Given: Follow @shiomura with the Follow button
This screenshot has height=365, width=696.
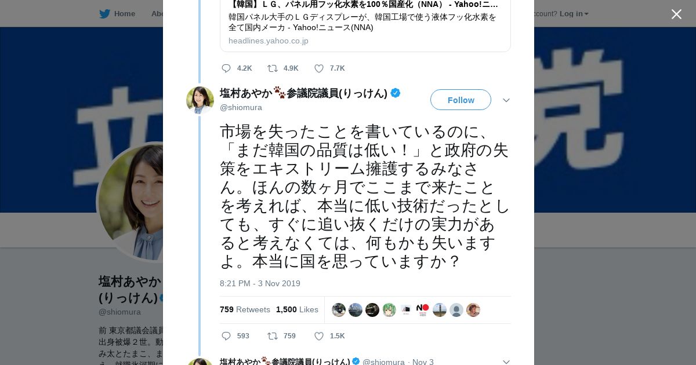Looking at the screenshot, I should (461, 100).
